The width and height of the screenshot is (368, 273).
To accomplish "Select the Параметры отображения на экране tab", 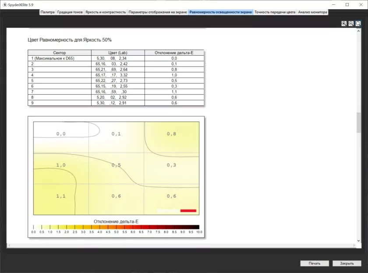I will coord(158,12).
